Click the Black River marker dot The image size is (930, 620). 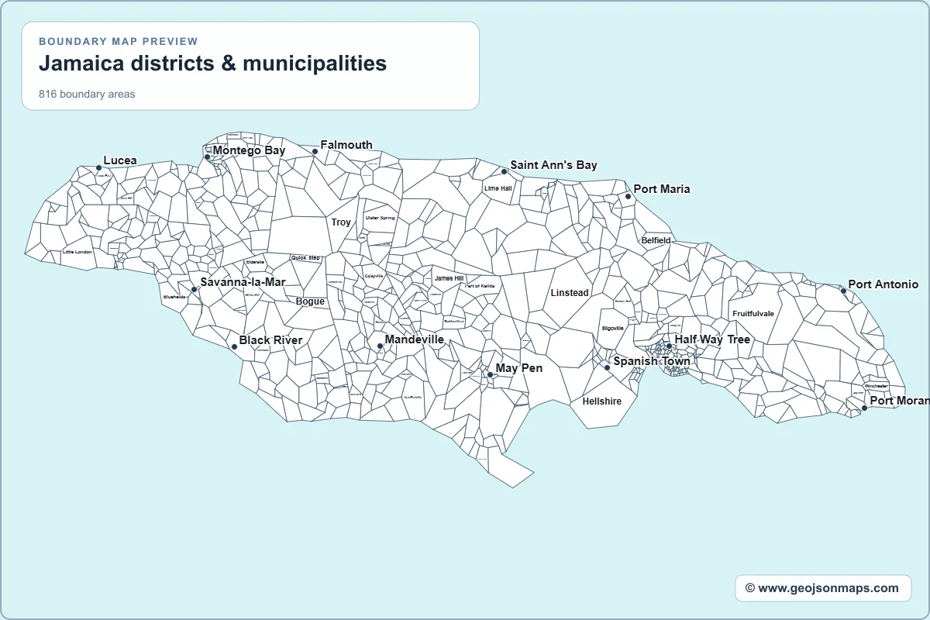click(234, 346)
